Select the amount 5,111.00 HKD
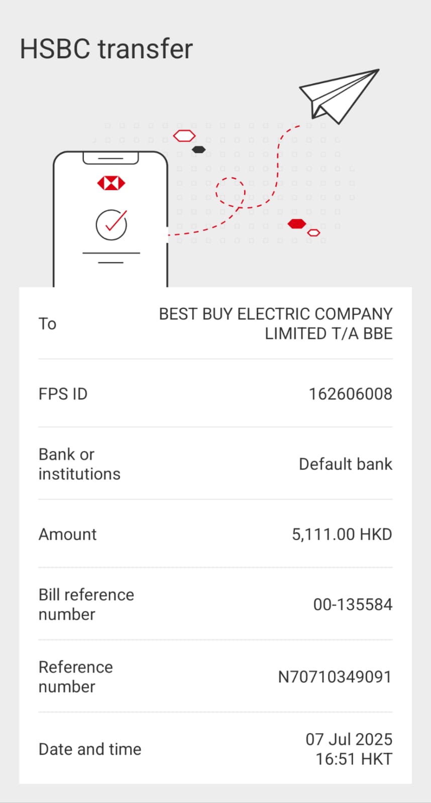The width and height of the screenshot is (431, 803). click(342, 534)
